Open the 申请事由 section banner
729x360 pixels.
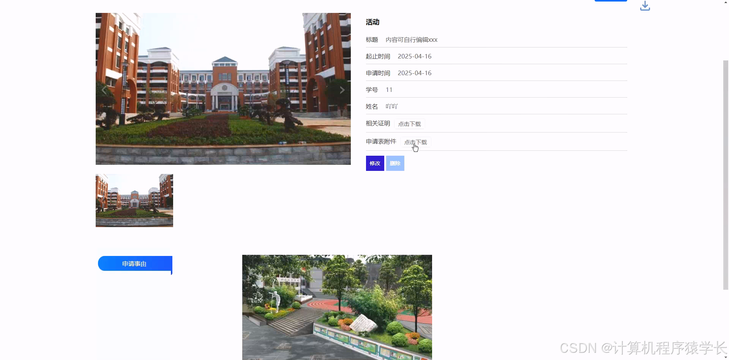tap(134, 264)
